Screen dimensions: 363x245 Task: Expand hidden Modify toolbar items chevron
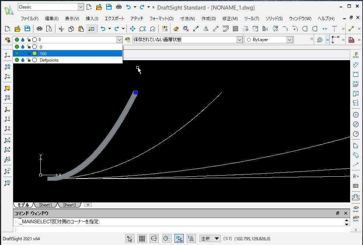click(x=343, y=29)
